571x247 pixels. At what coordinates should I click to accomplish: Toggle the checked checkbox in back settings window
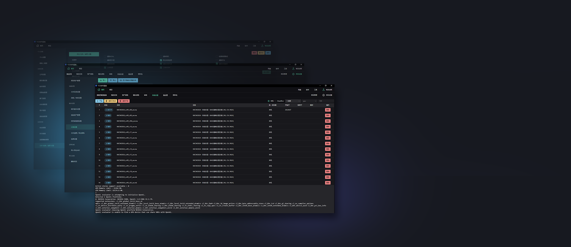click(x=161, y=60)
